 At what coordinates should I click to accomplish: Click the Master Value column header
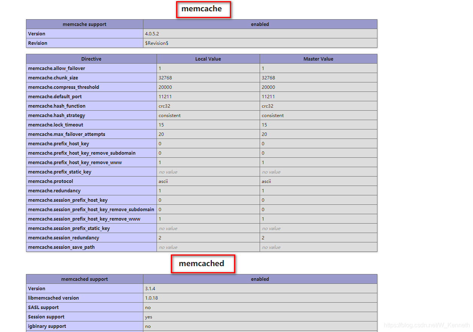[x=318, y=59]
